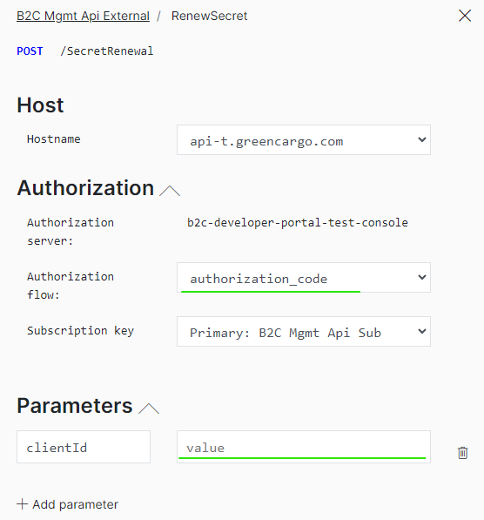Open the Hostname dropdown
This screenshot has width=484, height=520.
pos(304,140)
